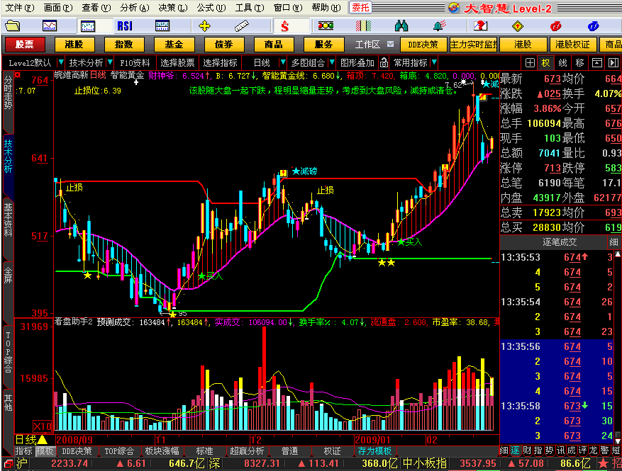
Task: Select the candlestick technical analysis icon
Action: [x=88, y=26]
